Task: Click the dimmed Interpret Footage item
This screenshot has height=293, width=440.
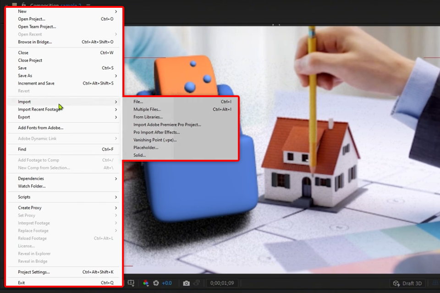Action: [64, 223]
